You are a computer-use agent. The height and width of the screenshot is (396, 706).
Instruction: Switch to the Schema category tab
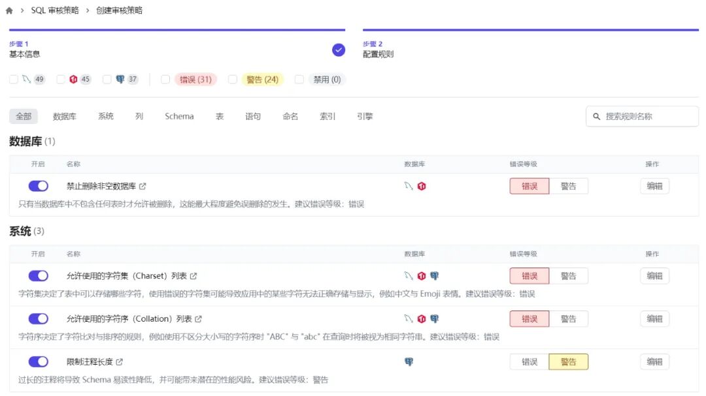point(179,116)
